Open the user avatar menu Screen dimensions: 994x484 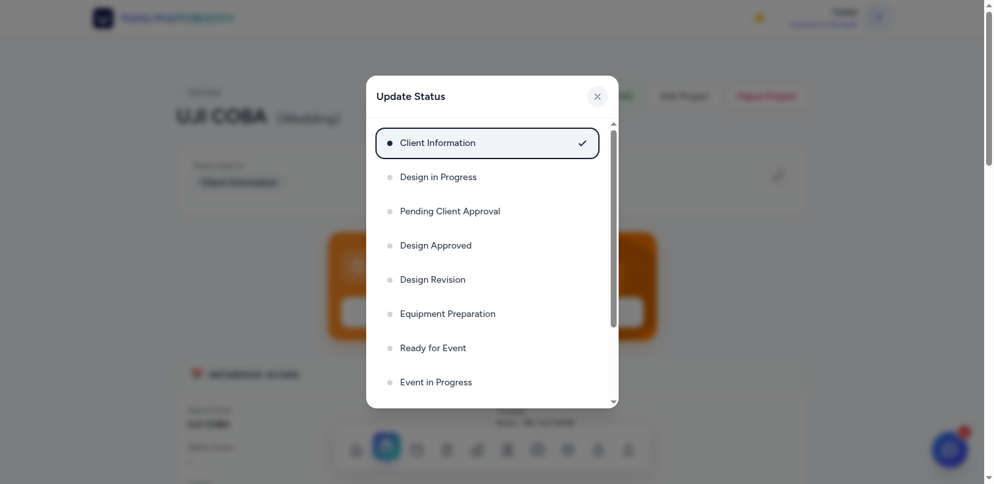click(878, 18)
